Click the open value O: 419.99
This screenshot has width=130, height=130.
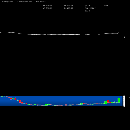48,6
